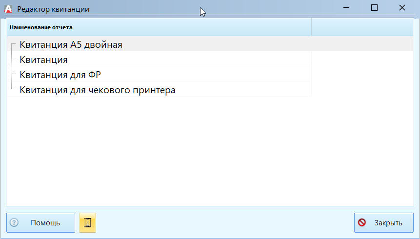The width and height of the screenshot is (420, 239).
Task: Open help with the Помощь button
Action: coord(40,222)
